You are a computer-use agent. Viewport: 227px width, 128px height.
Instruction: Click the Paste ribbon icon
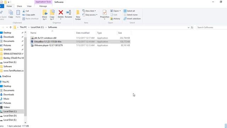(18, 14)
